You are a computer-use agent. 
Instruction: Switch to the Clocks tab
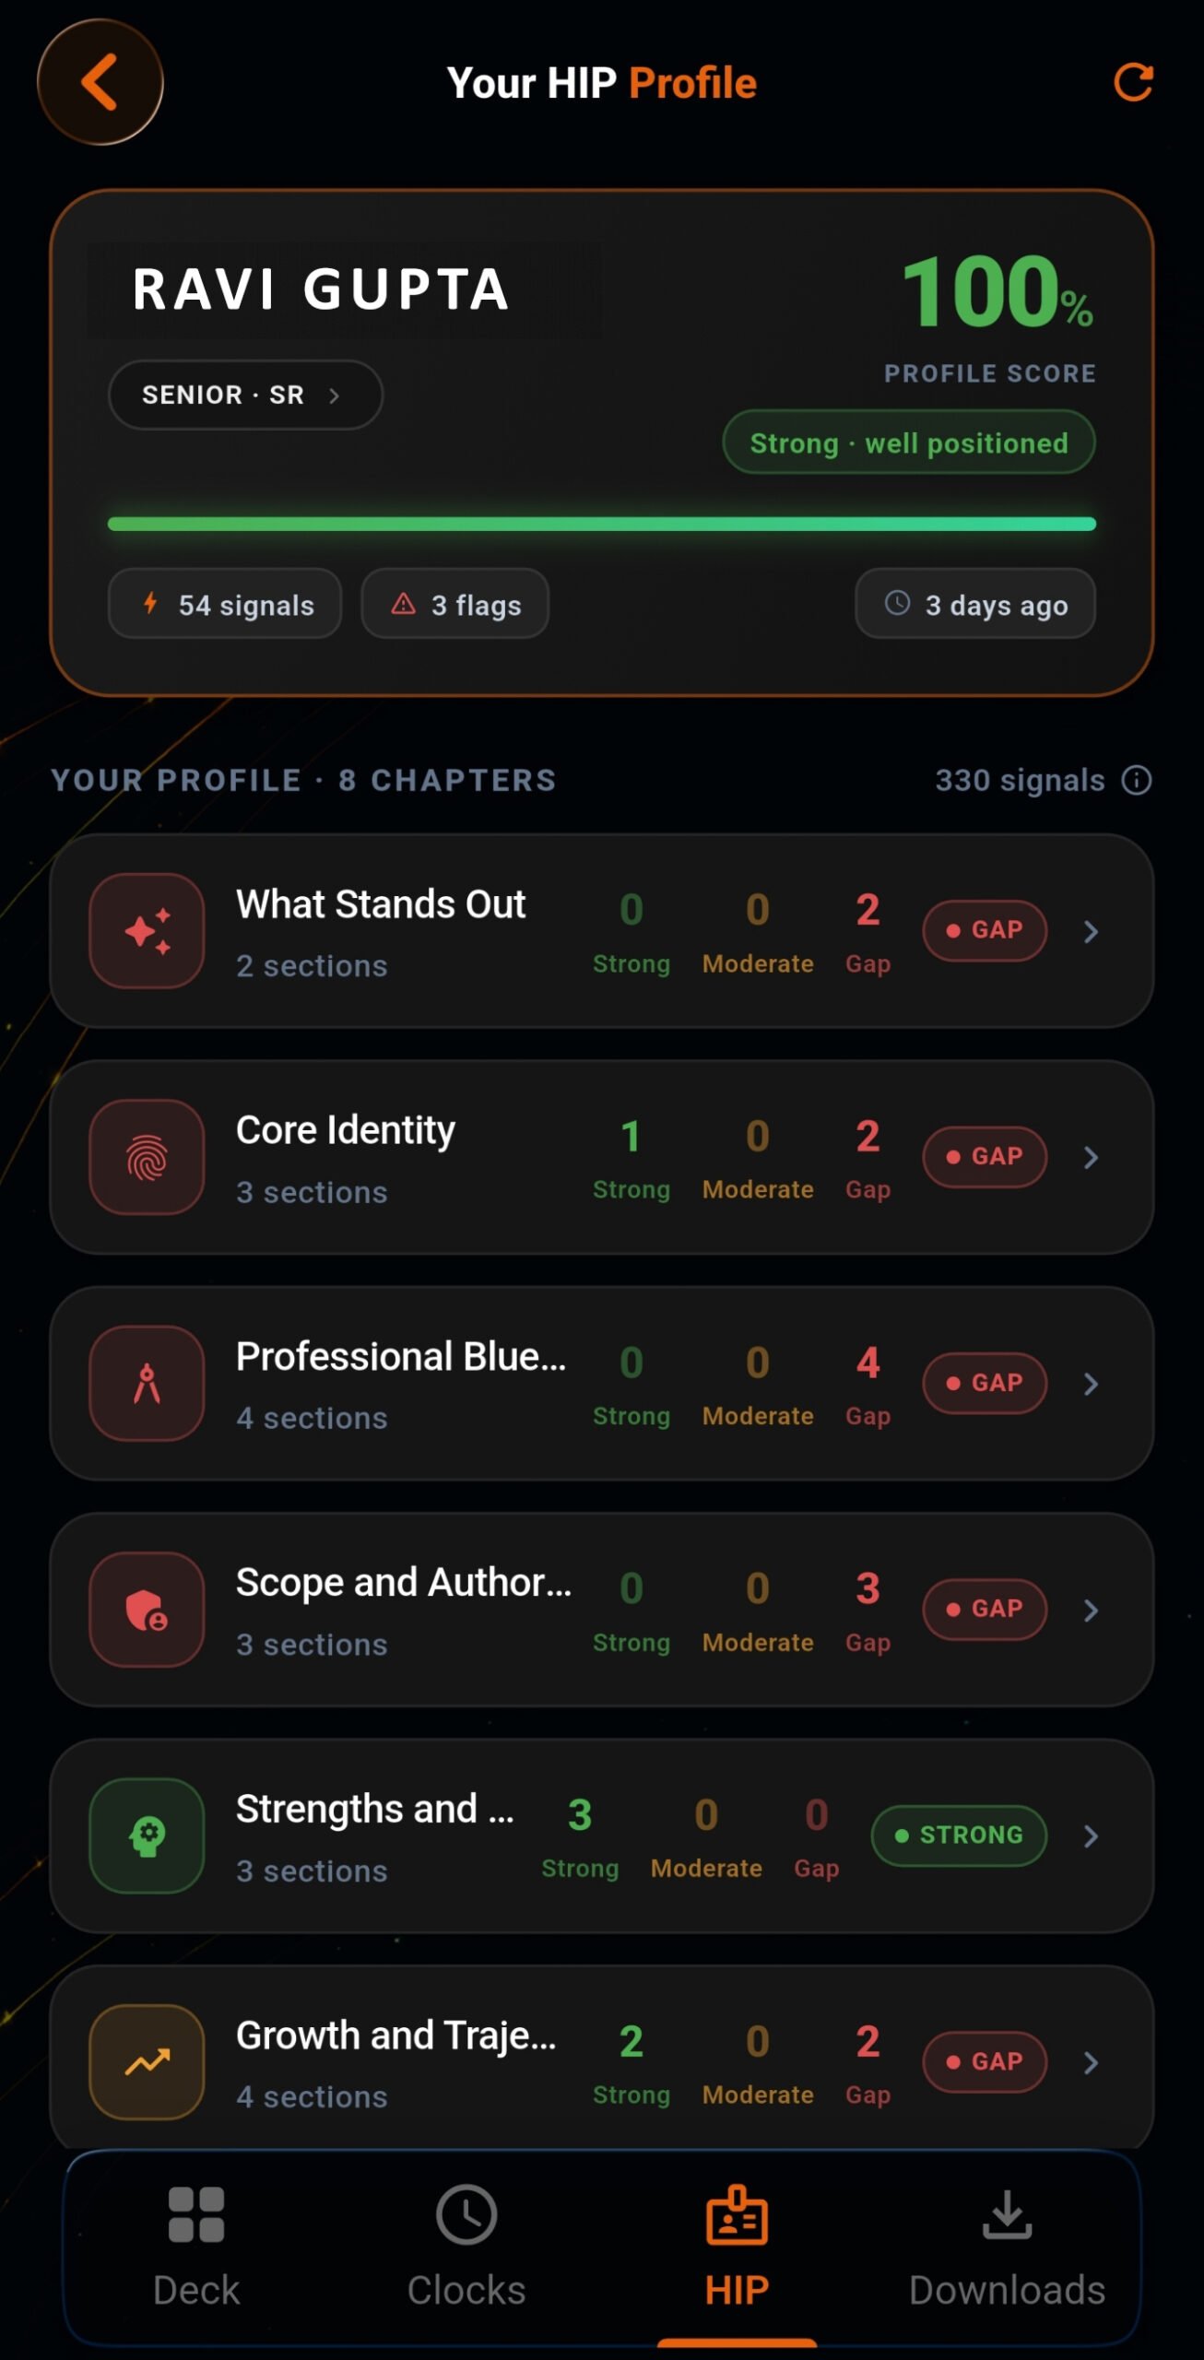pyautogui.click(x=466, y=2246)
